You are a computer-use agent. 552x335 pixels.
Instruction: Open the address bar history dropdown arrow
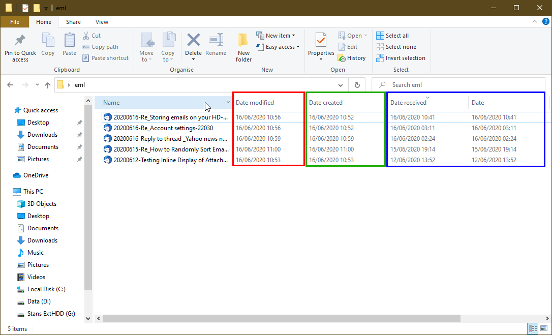pos(341,85)
